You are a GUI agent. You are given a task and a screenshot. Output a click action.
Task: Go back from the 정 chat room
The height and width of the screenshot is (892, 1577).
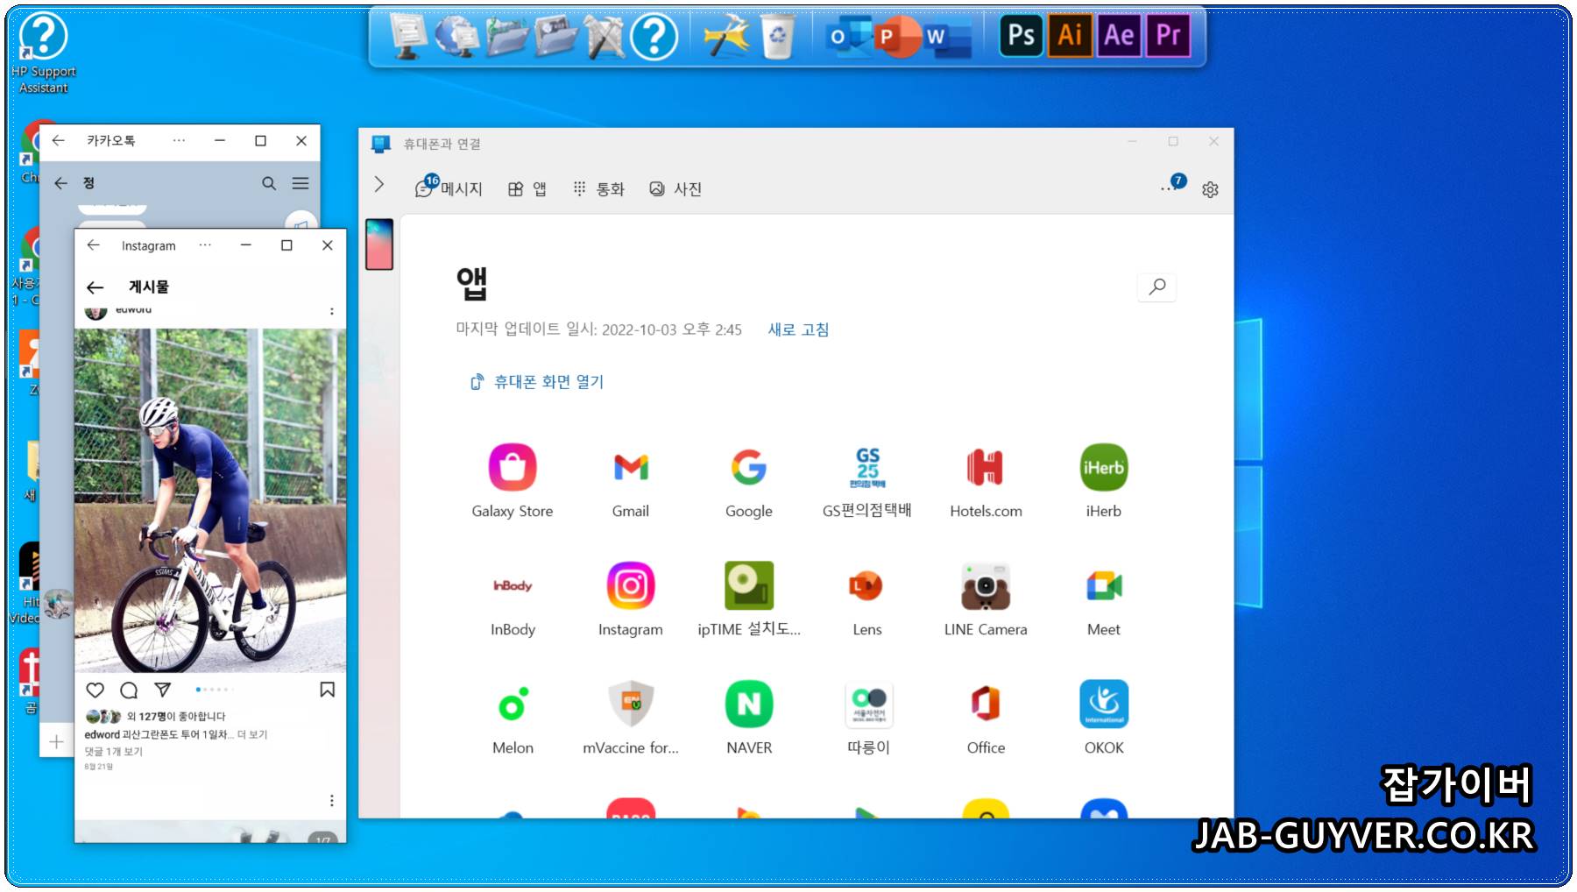(x=60, y=183)
